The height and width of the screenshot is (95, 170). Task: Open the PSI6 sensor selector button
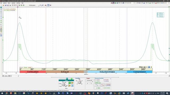(66, 88)
